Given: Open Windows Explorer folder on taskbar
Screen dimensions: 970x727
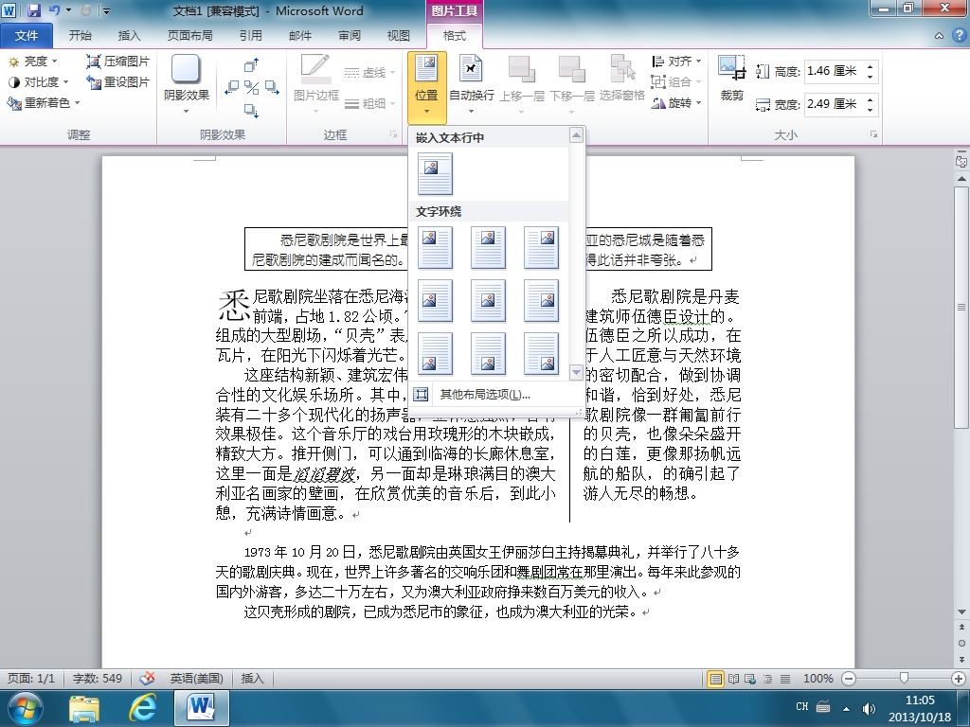Looking at the screenshot, I should click(x=84, y=708).
